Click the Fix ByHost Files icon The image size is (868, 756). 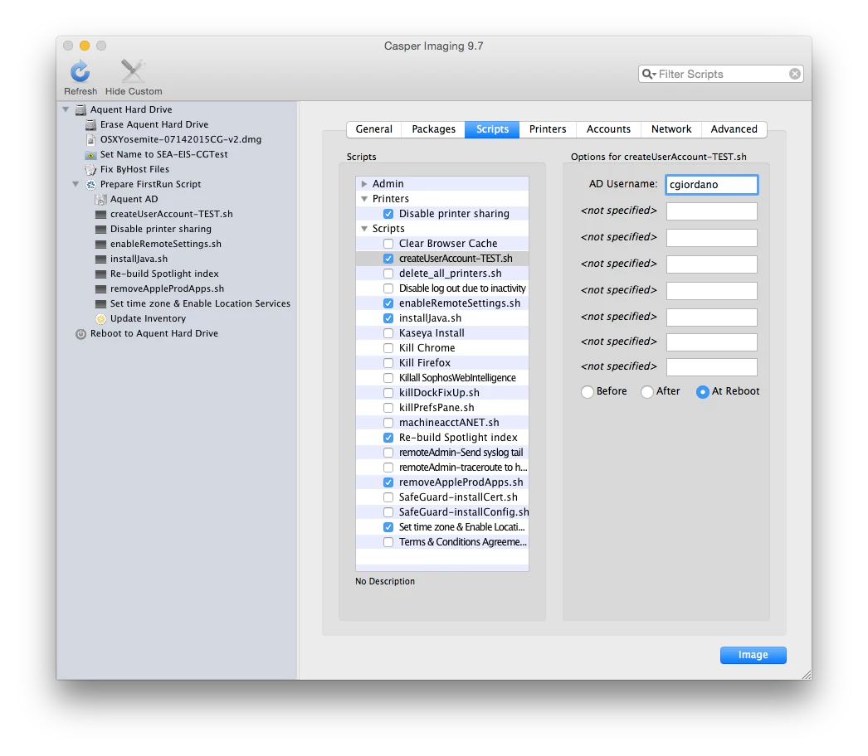pos(90,169)
